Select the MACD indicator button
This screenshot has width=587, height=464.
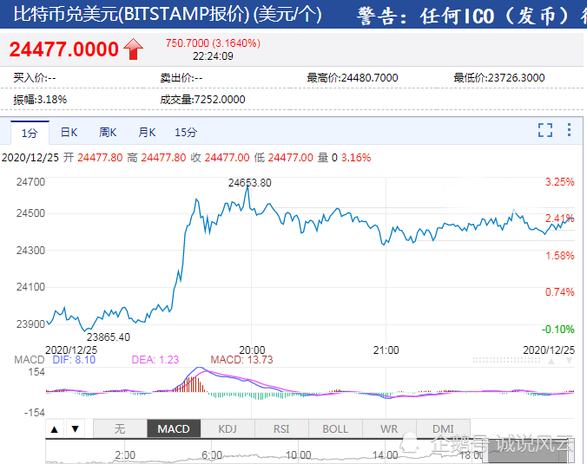pyautogui.click(x=174, y=428)
